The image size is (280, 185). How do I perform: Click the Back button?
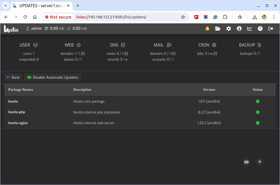(13, 77)
